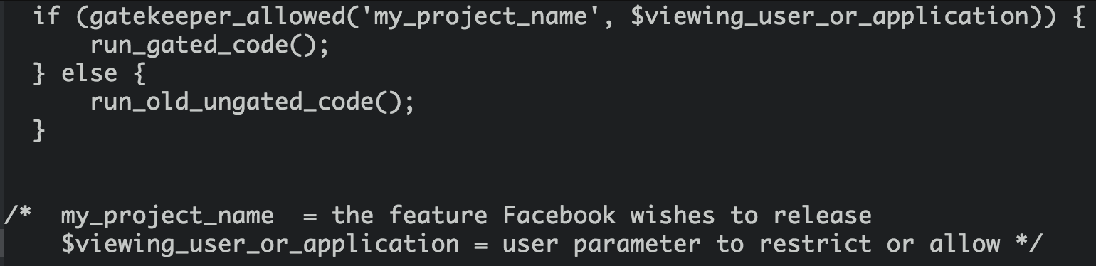The image size is (1096, 266).
Task: Click the if keyword on the first line
Action: click(x=47, y=18)
